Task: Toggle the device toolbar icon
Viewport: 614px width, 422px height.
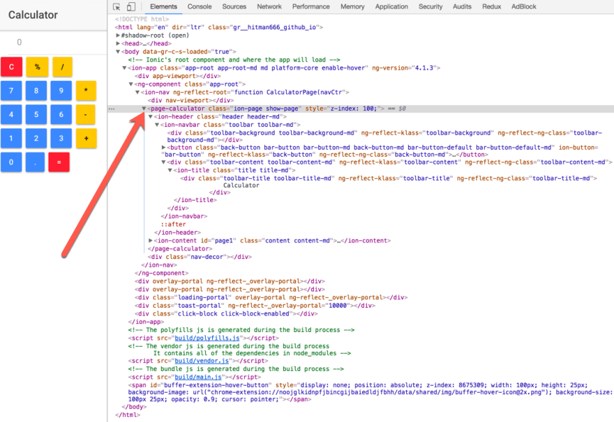Action: 131,7
